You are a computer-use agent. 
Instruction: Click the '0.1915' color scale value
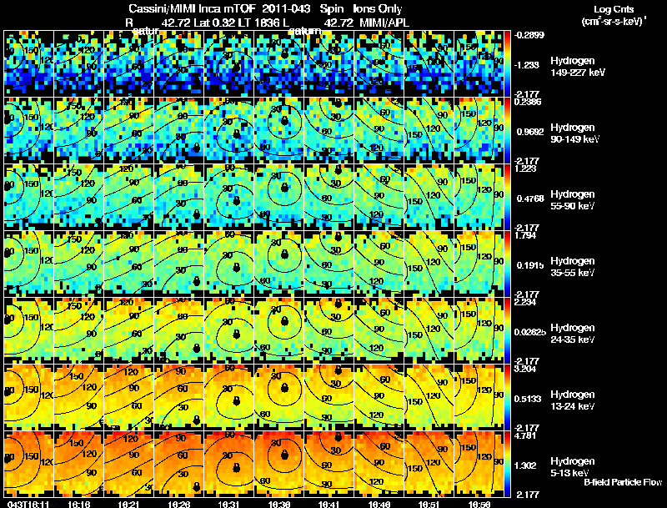coord(530,265)
